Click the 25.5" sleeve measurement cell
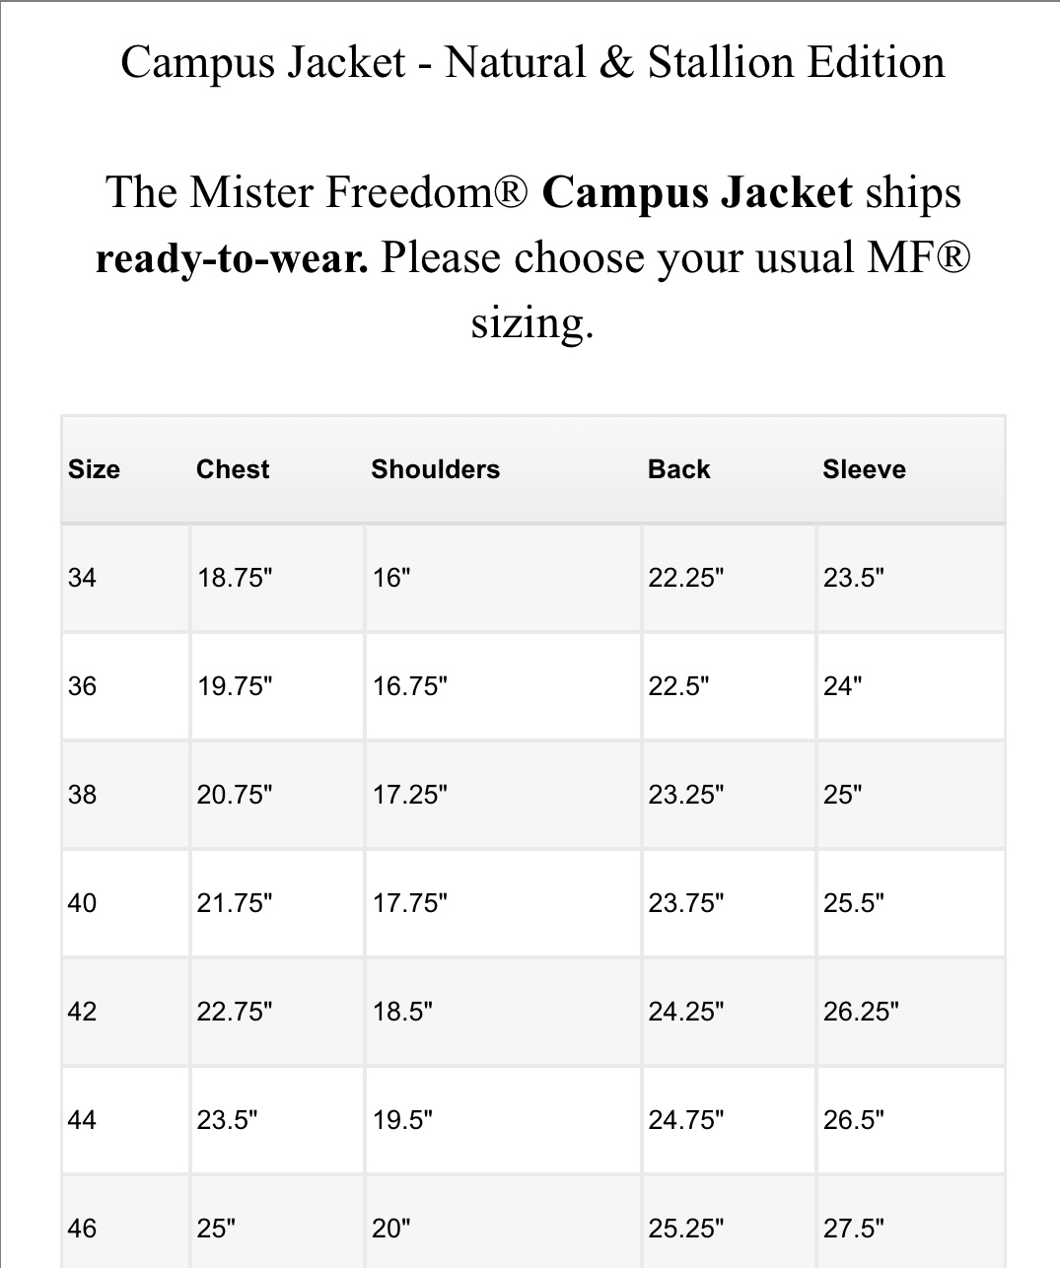This screenshot has width=1060, height=1268. [911, 903]
